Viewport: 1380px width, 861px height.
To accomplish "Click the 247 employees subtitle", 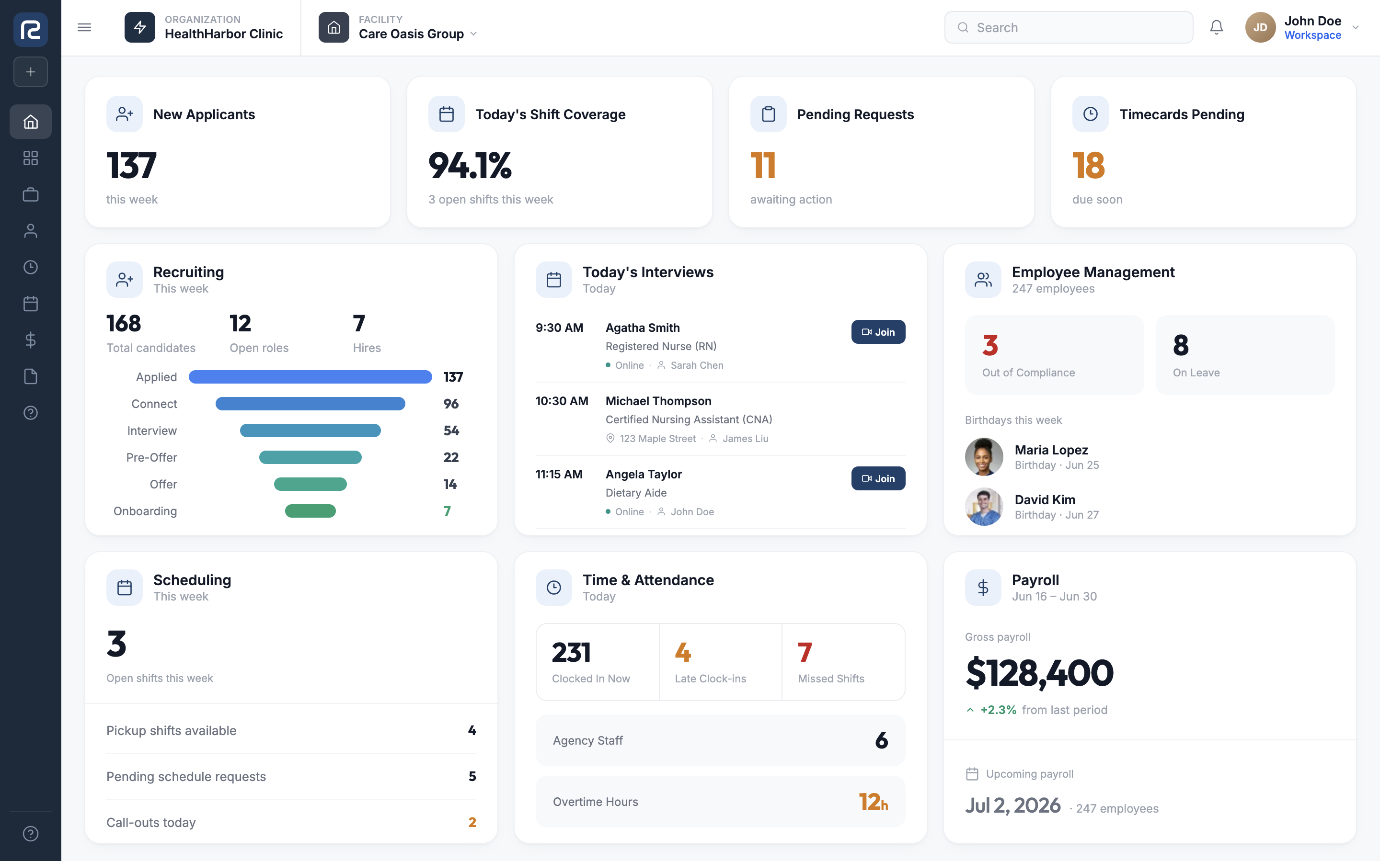I will point(1053,289).
